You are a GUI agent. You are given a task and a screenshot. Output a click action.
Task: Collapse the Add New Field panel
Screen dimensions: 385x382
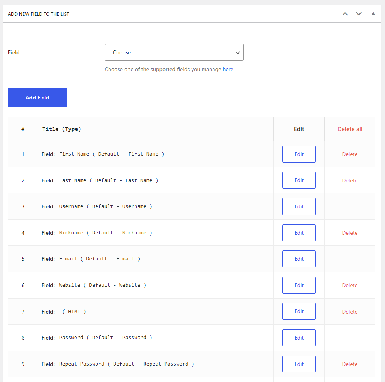tap(373, 14)
